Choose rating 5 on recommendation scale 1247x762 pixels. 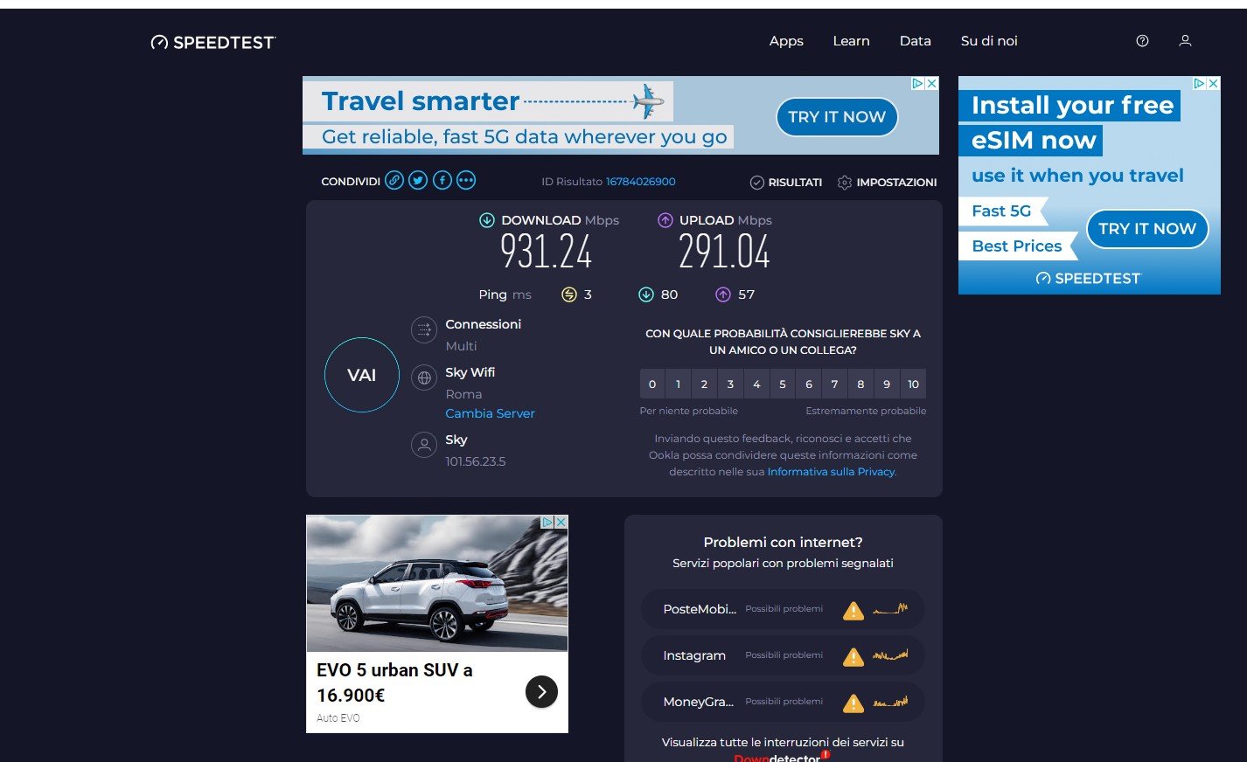[x=783, y=384]
